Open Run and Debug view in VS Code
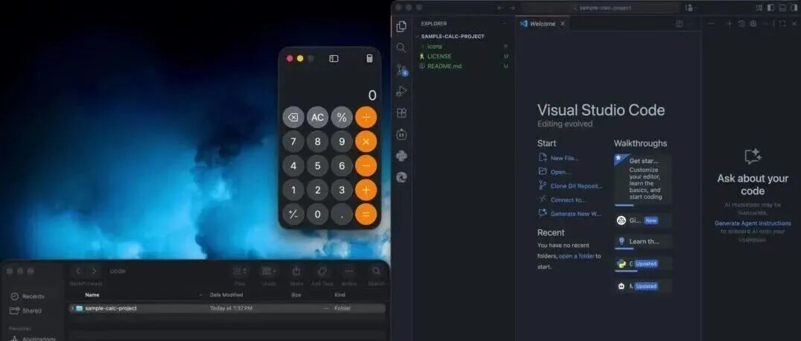This screenshot has width=801, height=341. click(x=401, y=92)
